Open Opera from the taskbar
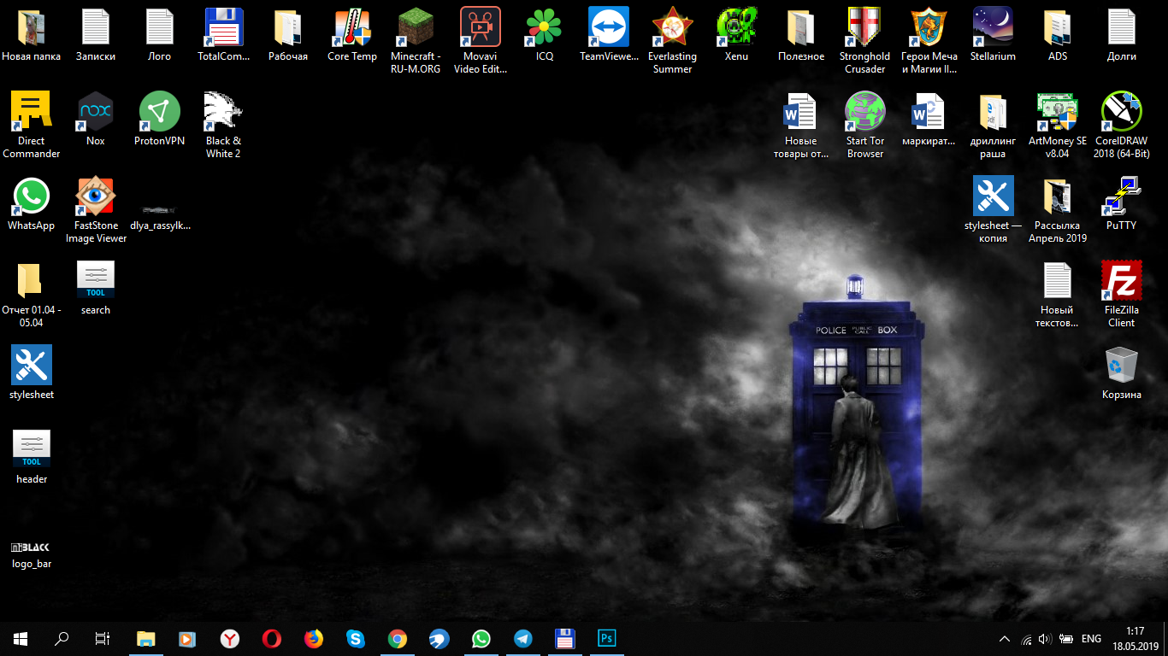 tap(271, 638)
